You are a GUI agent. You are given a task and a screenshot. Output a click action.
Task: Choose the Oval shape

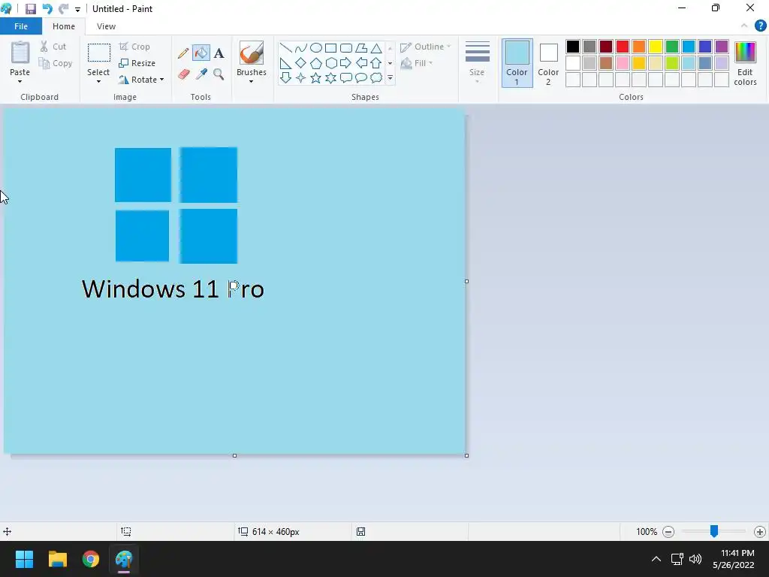coord(316,48)
